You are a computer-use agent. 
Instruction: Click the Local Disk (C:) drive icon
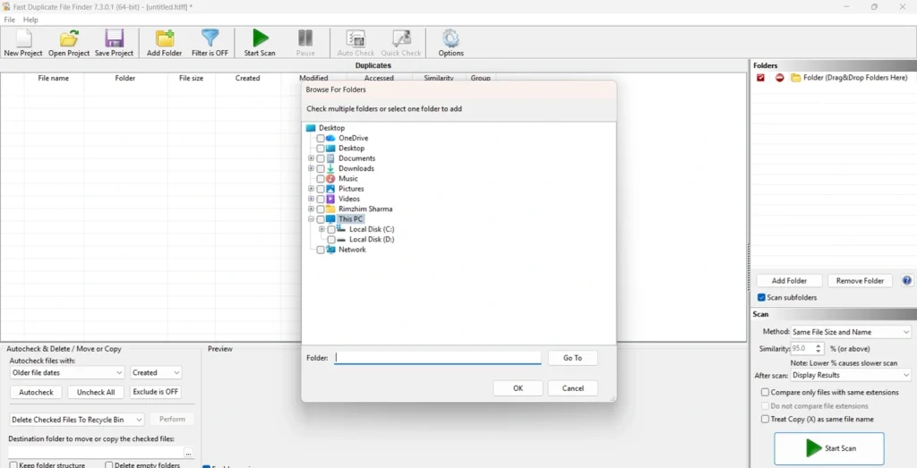pyautogui.click(x=341, y=228)
